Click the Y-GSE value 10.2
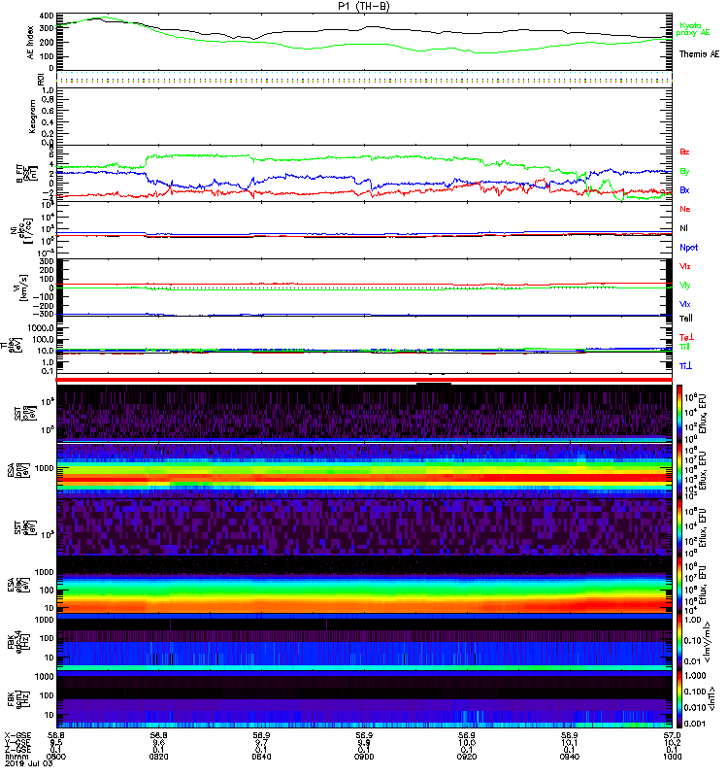Viewport: 728px width, 777px height. 672,743
